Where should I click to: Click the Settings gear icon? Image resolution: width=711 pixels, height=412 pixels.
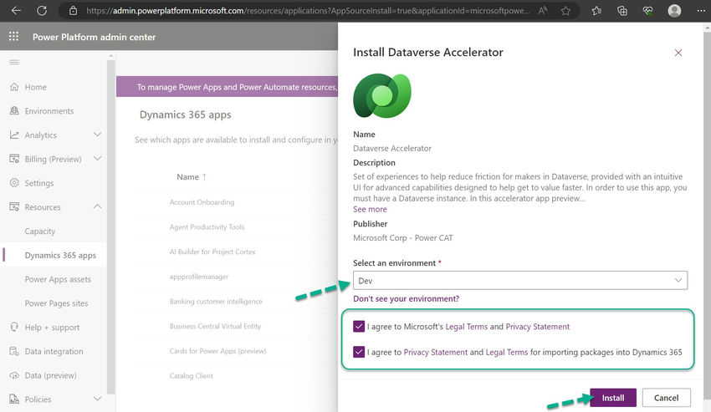[14, 183]
